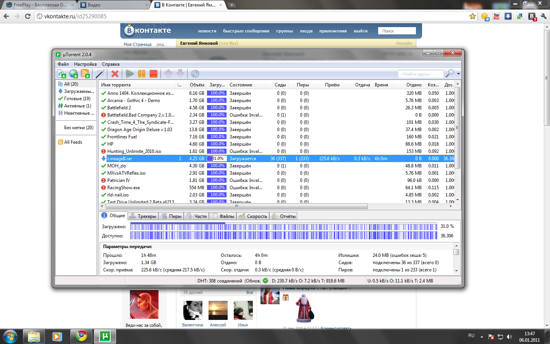
Task: Click the VKontakte Поиск search box
Action: [397, 31]
